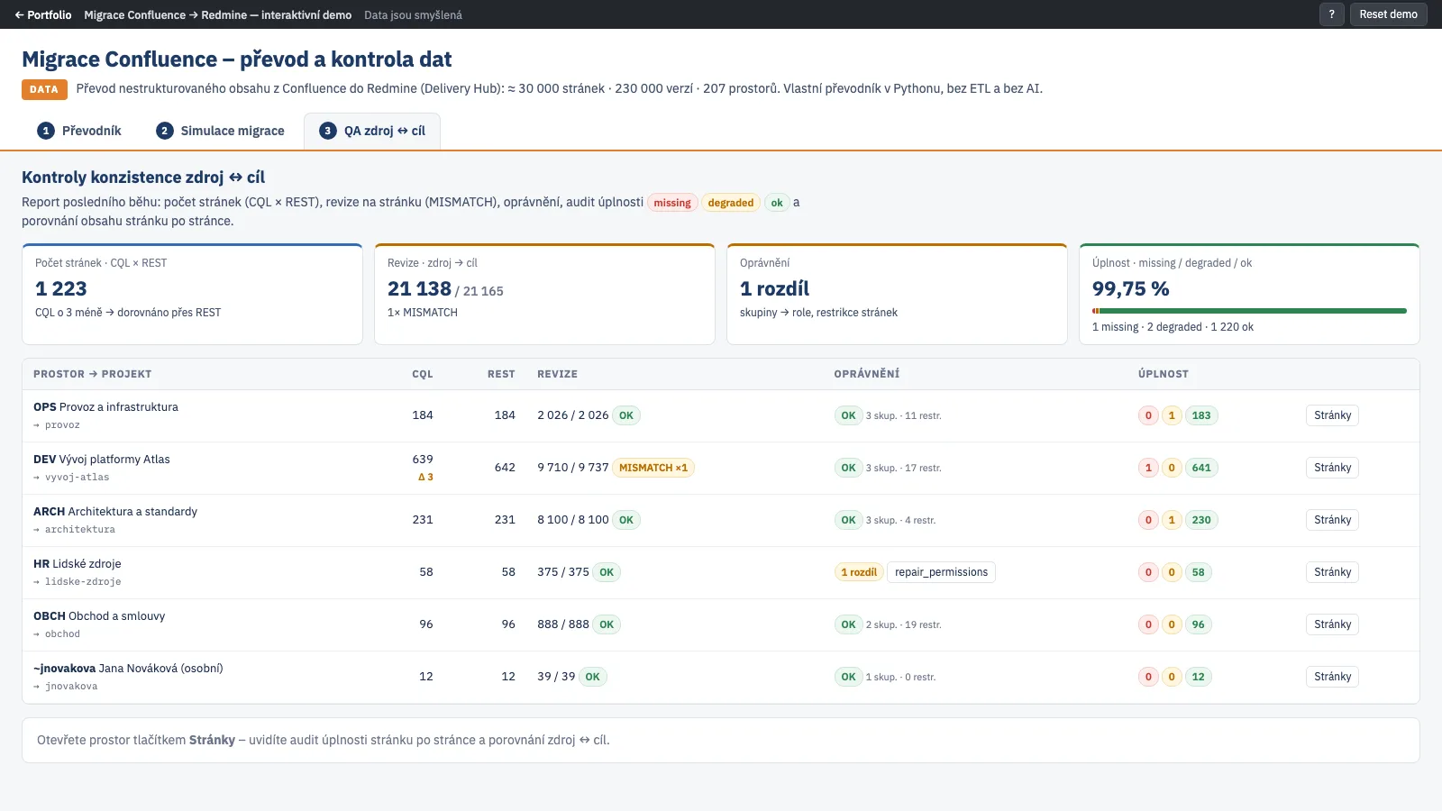Viewport: 1442px width, 811px height.
Task: Click the 99,75 % completeness progress bar
Action: click(1249, 311)
